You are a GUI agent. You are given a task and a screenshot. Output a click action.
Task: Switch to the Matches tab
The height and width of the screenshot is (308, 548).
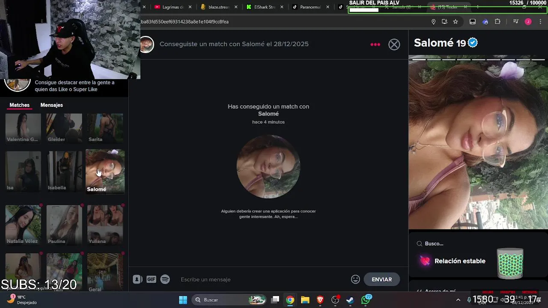[x=20, y=105]
